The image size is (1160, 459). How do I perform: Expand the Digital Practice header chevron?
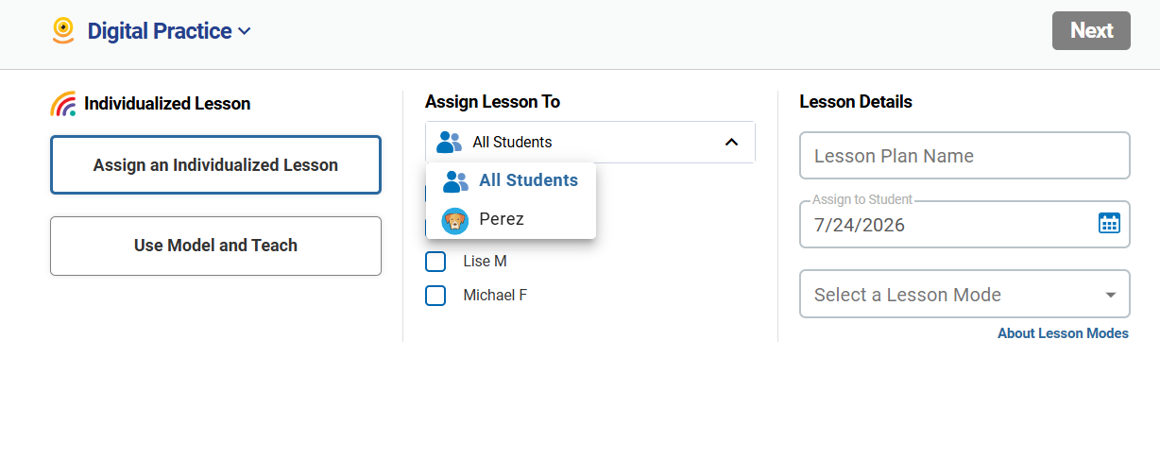245,31
